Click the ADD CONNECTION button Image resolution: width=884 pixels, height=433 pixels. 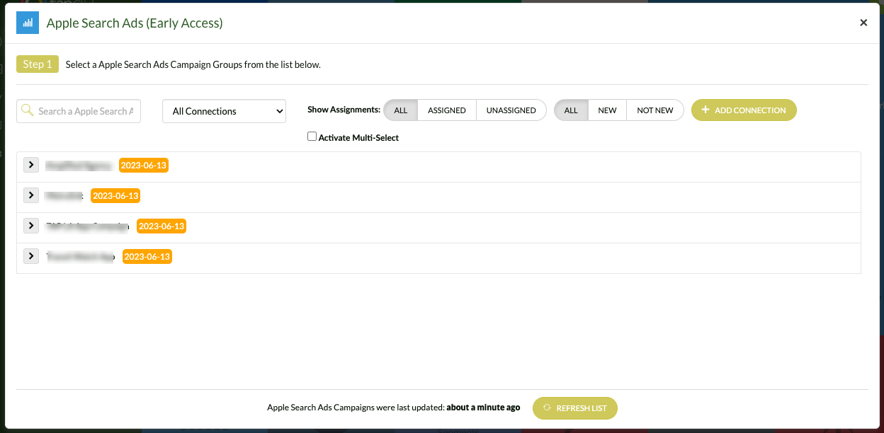tap(744, 110)
